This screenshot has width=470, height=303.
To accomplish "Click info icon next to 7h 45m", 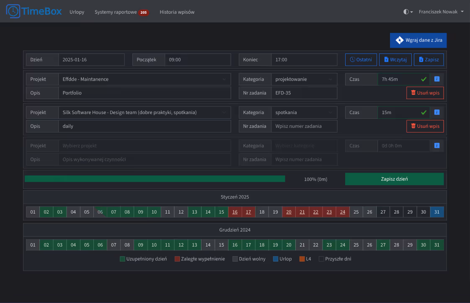I will (x=436, y=79).
